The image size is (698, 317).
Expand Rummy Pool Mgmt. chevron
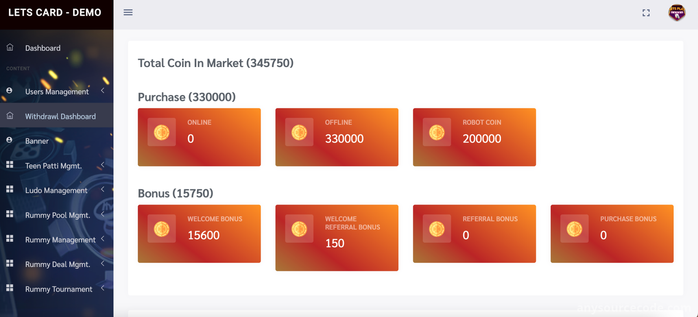tap(103, 214)
